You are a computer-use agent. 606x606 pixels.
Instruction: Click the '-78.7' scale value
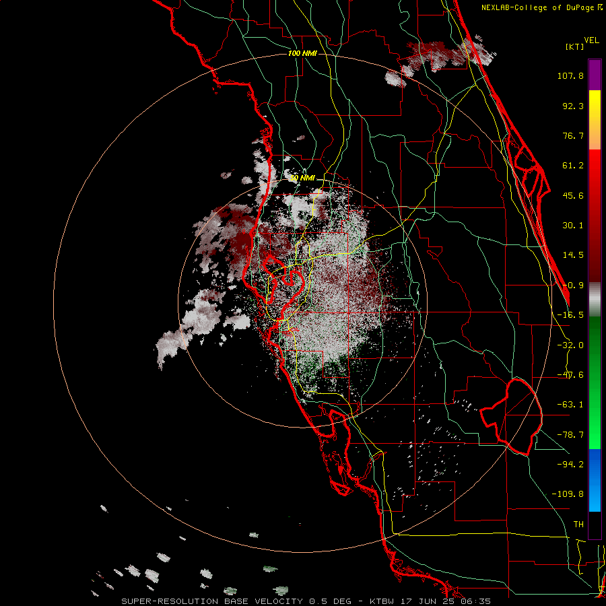(x=570, y=435)
